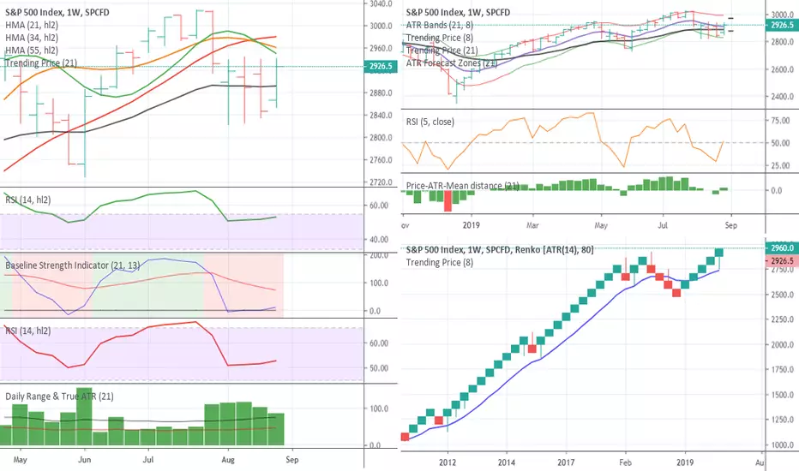Select Trending Price (8) legend in the Renko chart
The width and height of the screenshot is (799, 471).
tap(440, 262)
